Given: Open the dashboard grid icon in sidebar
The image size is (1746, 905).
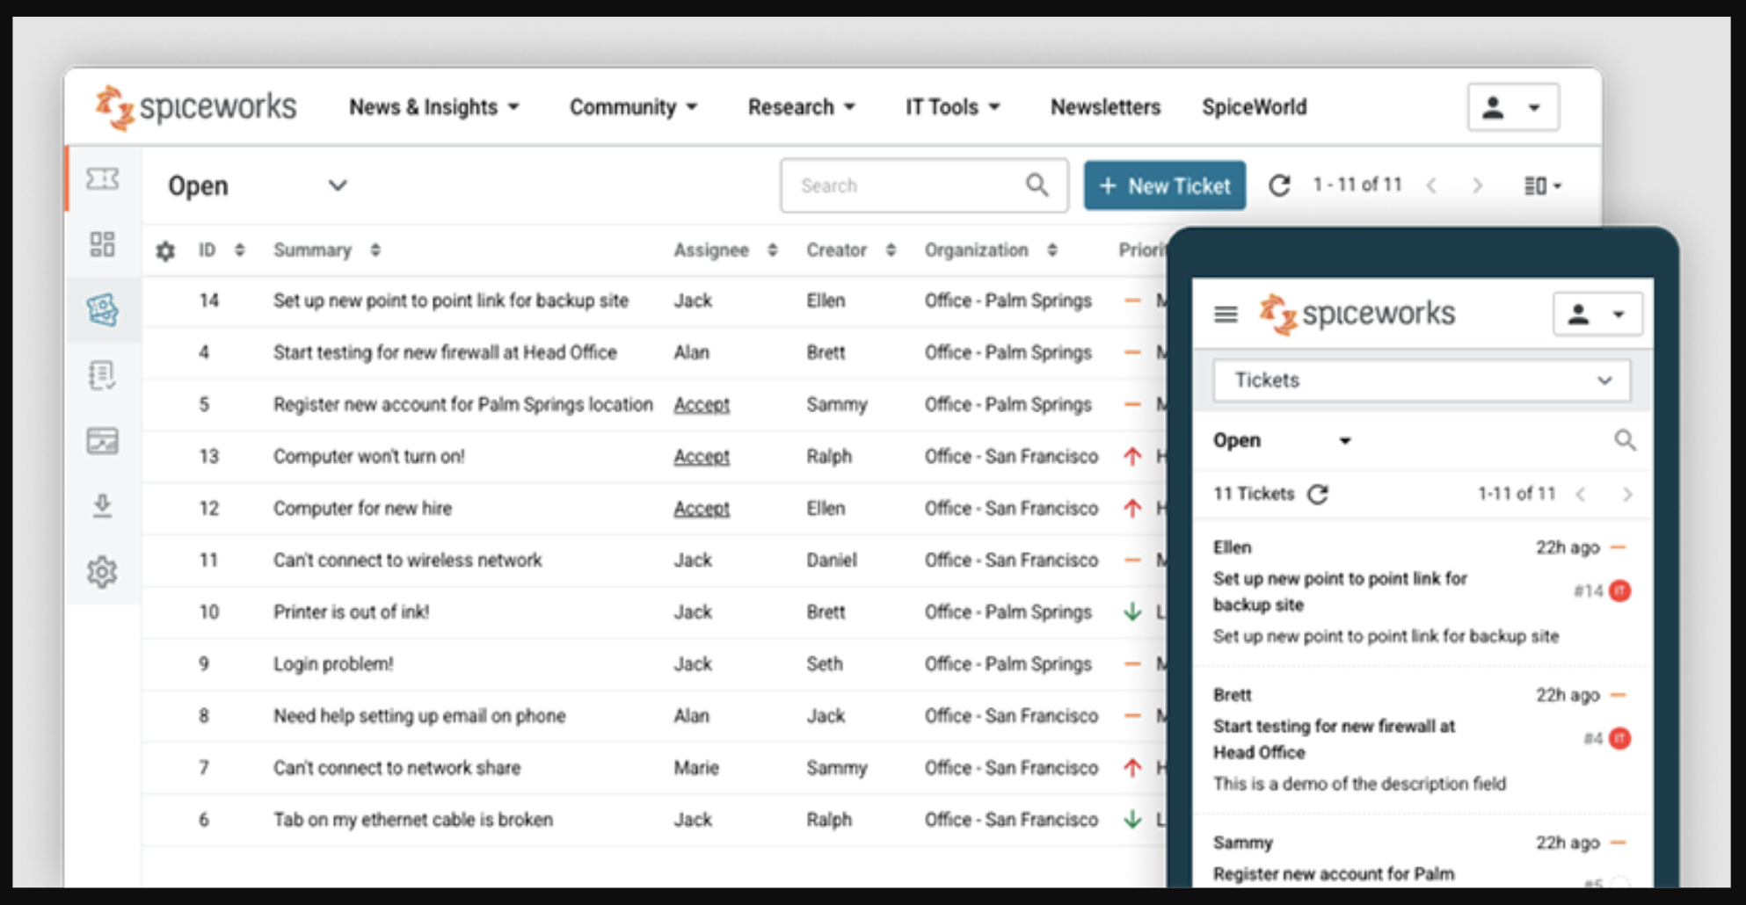Looking at the screenshot, I should coord(102,244).
